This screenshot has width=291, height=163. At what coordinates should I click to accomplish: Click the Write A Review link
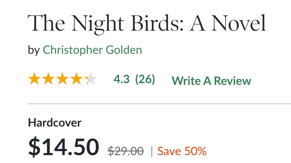click(x=211, y=81)
